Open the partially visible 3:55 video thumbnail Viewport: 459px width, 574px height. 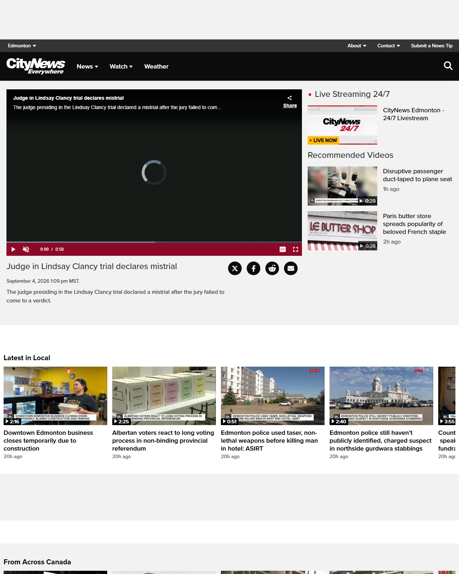tap(447, 396)
